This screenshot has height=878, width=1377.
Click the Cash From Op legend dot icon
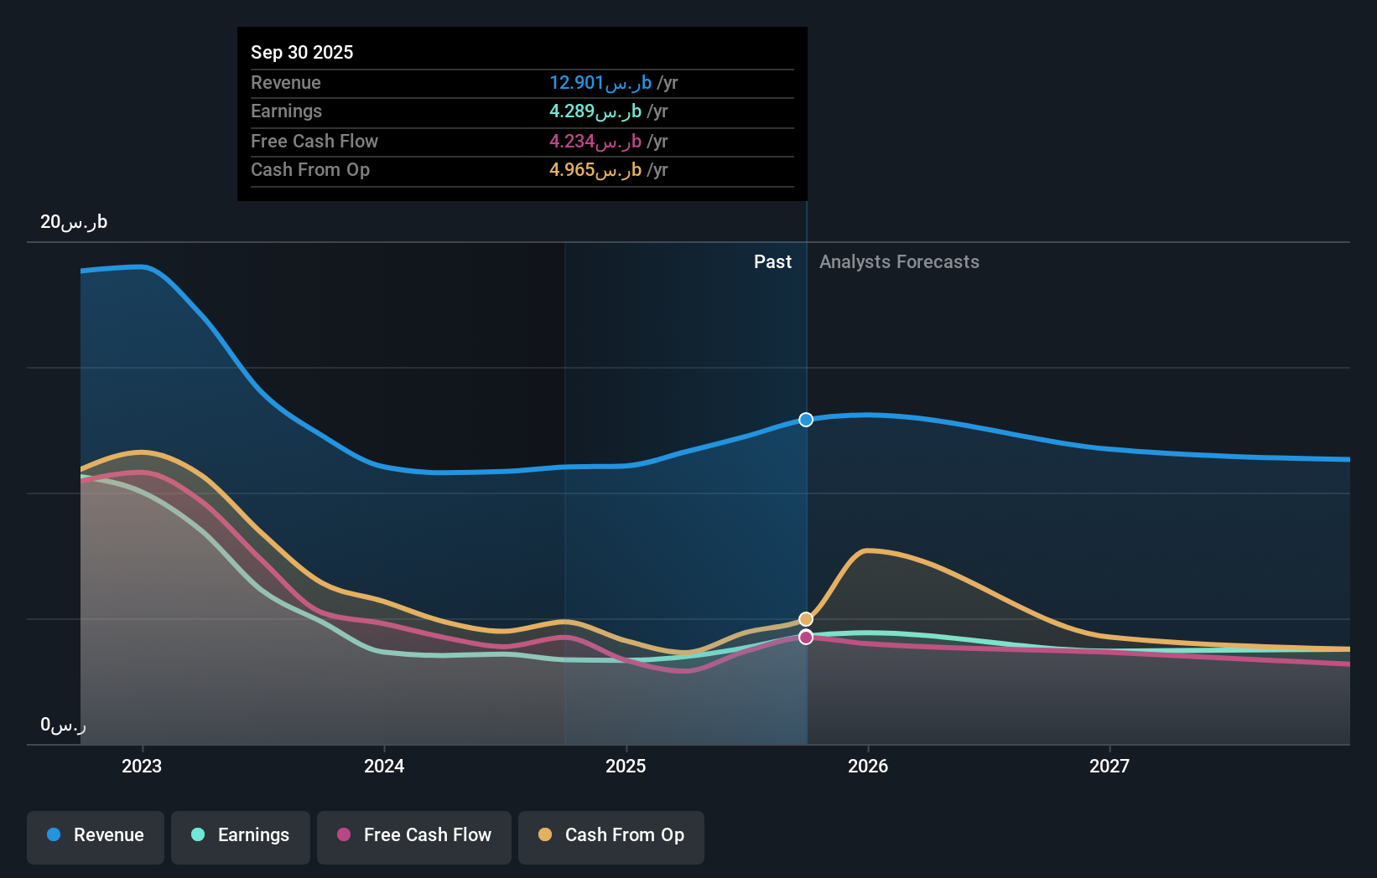coord(545,835)
